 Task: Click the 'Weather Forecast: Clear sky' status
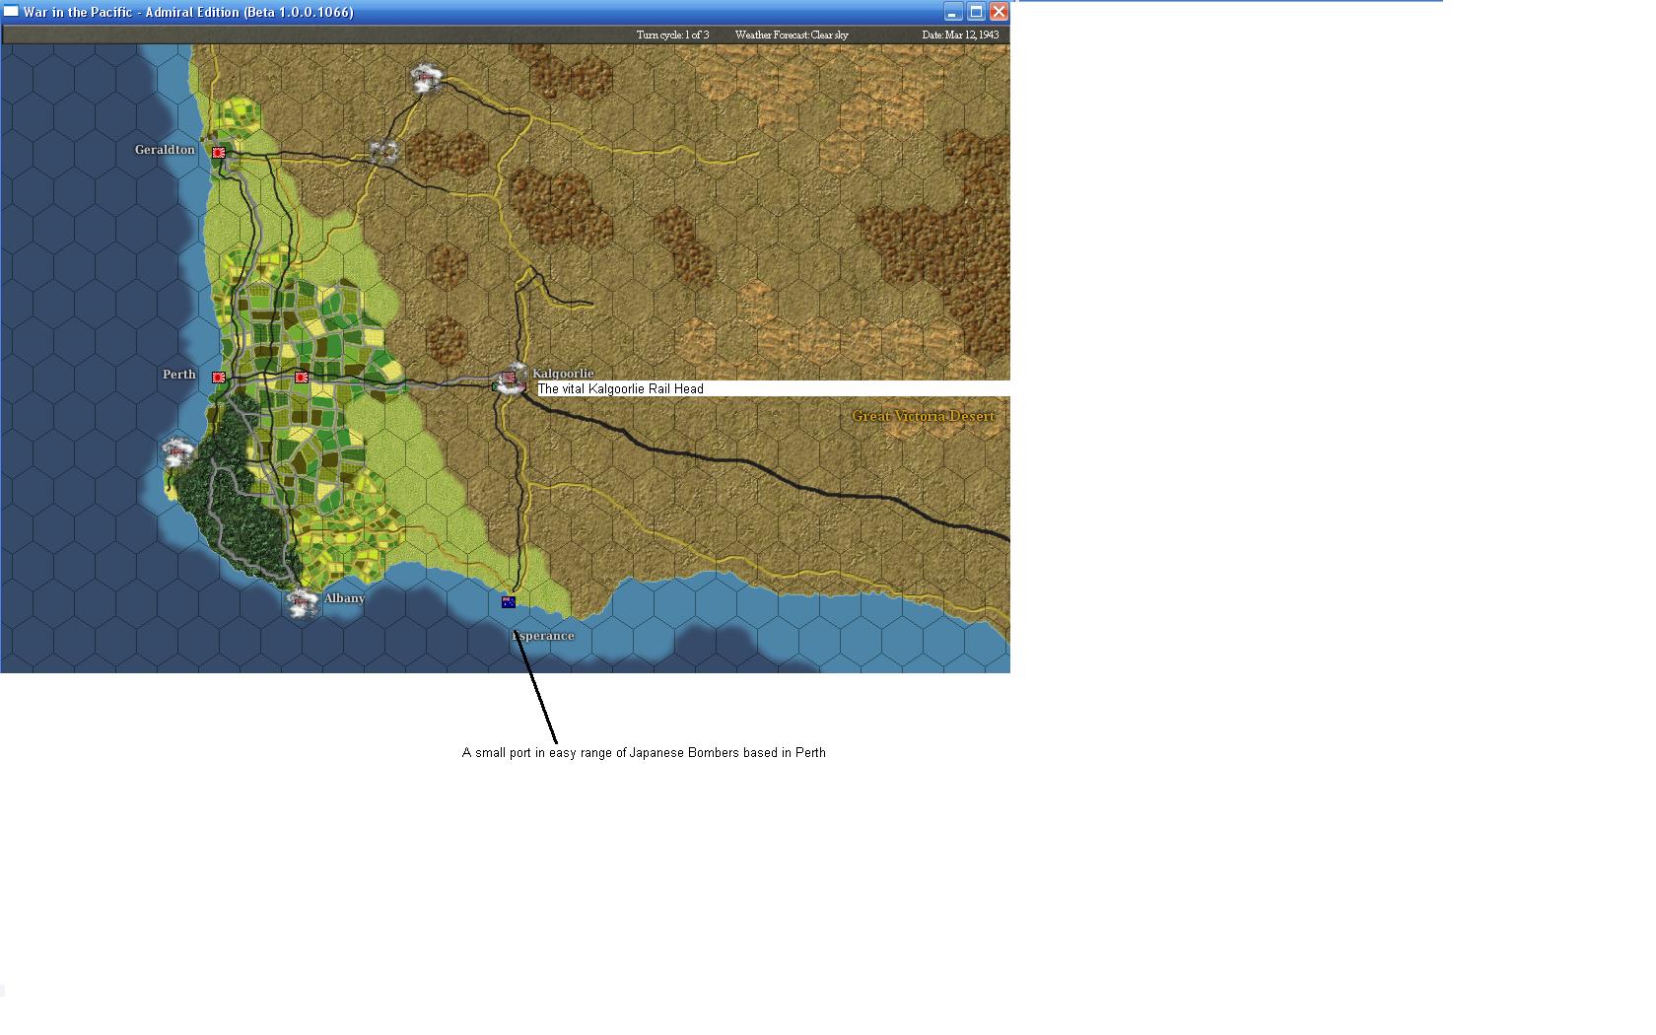[x=792, y=34]
